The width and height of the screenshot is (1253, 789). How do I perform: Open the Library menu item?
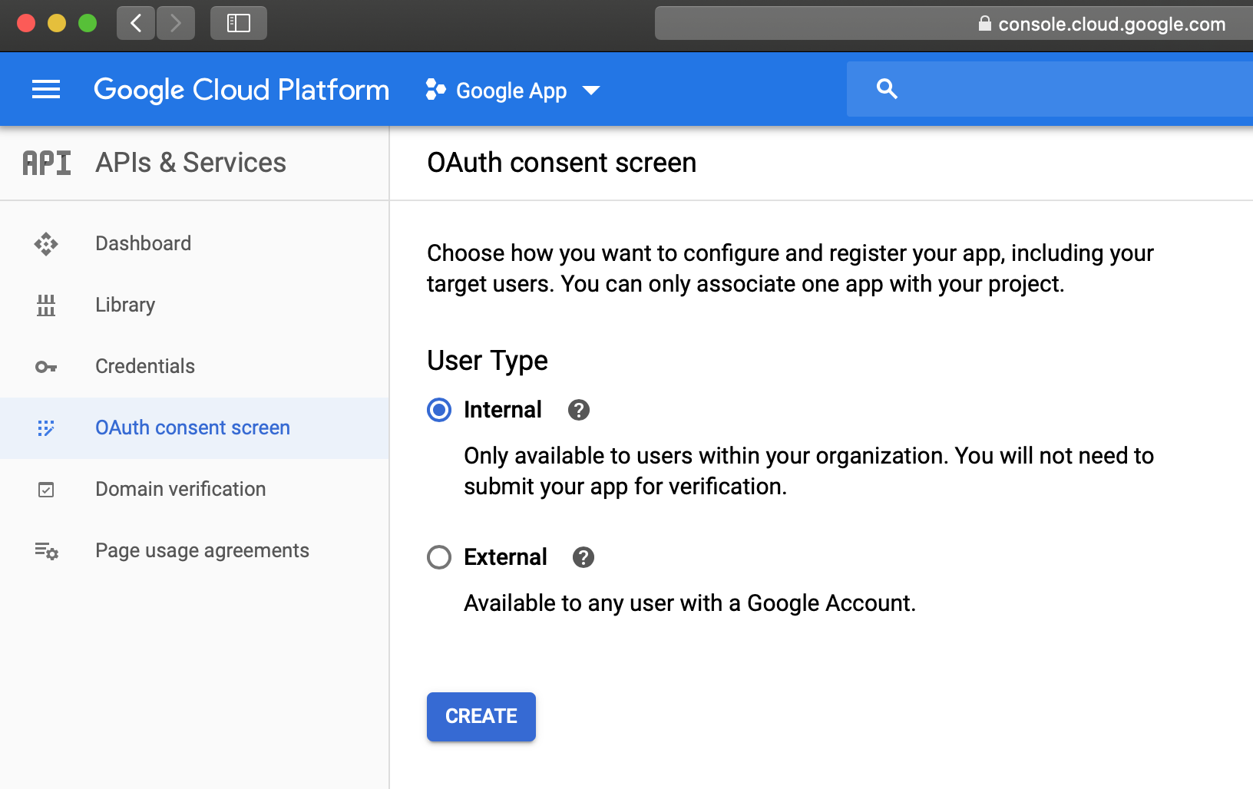coord(194,305)
